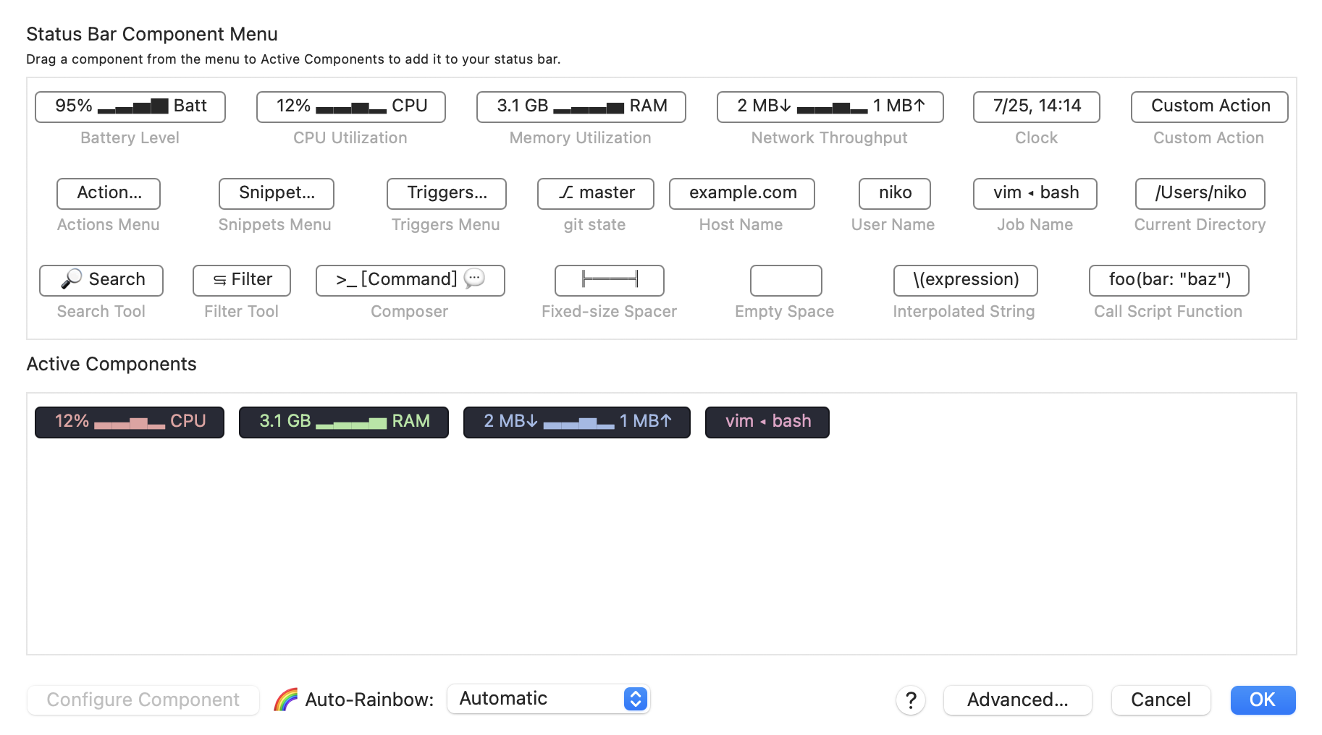This screenshot has width=1322, height=735.
Task: Choose the Clock component showing 7/25, 14:14
Action: [1037, 106]
